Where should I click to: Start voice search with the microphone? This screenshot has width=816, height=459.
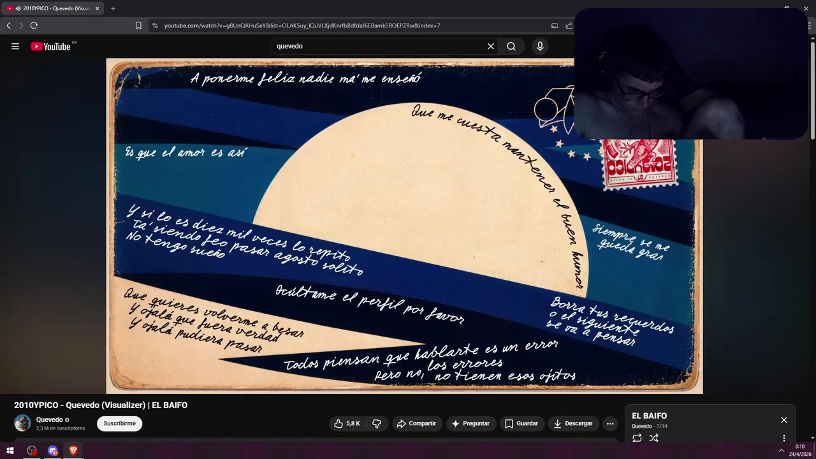point(540,46)
